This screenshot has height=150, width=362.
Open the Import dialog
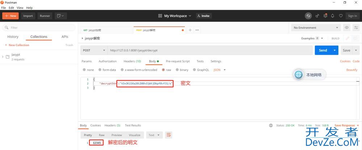coord(28,16)
